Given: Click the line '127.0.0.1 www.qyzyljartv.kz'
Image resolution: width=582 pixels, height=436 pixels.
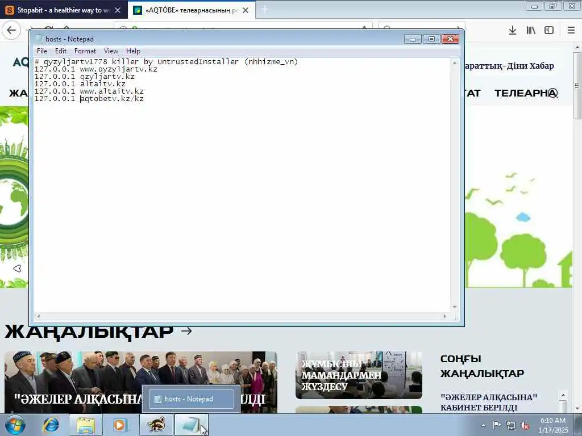Looking at the screenshot, I should click(x=95, y=69).
